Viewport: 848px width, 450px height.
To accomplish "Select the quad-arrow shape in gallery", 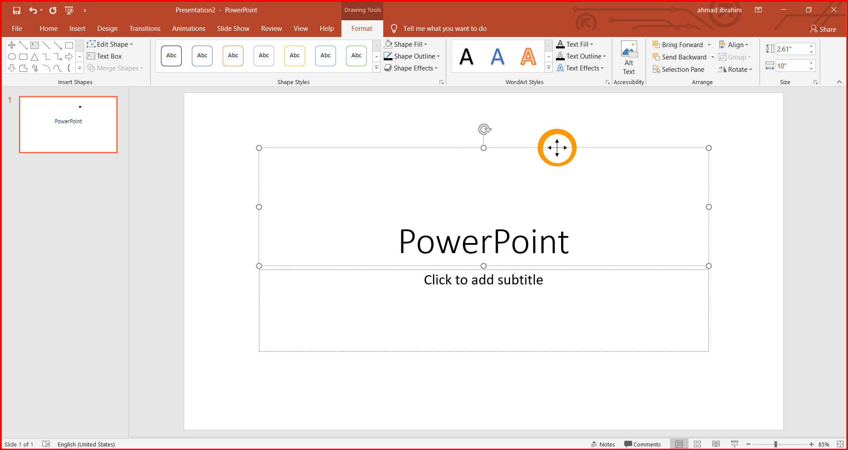I will 12,45.
